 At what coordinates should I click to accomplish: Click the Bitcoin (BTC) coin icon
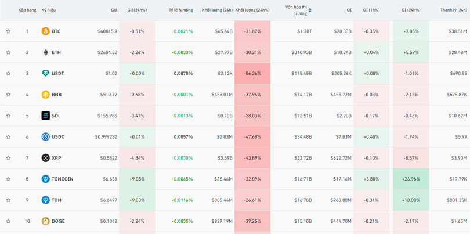coord(45,31)
